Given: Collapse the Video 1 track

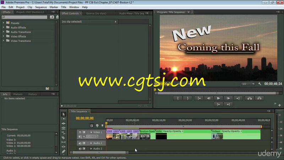Looking at the screenshot, I should click(x=91, y=132).
